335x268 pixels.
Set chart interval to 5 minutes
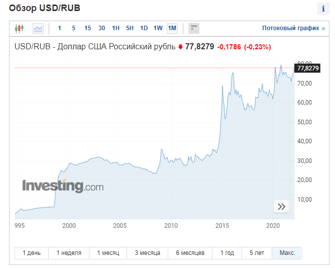73,28
